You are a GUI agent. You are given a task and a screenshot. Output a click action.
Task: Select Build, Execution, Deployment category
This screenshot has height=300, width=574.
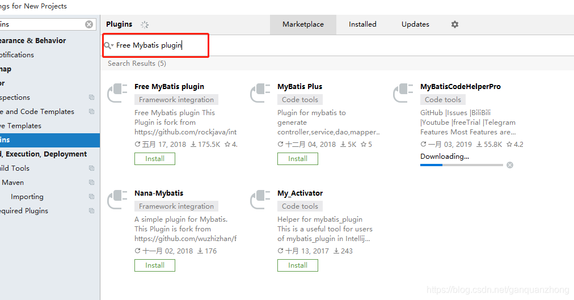click(x=43, y=154)
